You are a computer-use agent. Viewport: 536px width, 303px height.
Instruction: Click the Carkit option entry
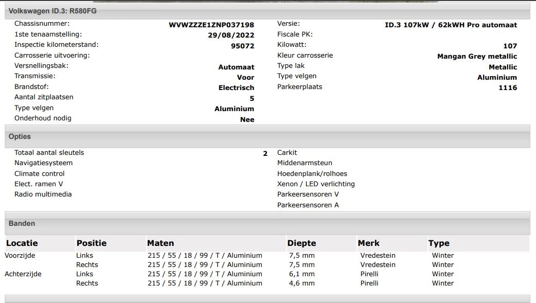tap(287, 152)
